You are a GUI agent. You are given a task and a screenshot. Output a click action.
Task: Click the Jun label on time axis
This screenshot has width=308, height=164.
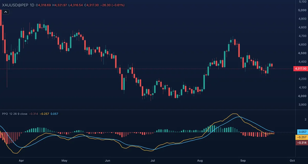pos(108,161)
